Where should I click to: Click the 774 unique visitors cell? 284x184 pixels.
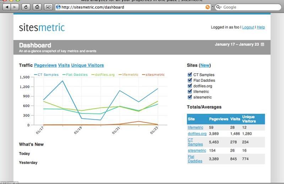245,159
